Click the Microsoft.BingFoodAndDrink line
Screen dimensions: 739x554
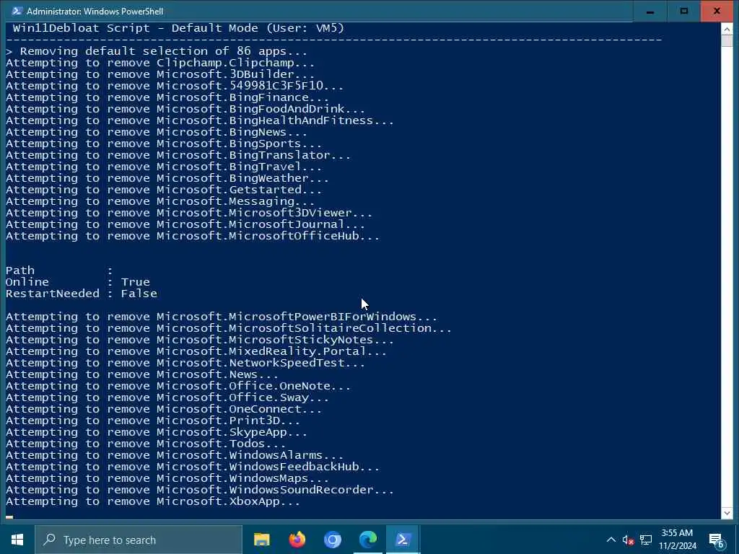[x=185, y=109]
